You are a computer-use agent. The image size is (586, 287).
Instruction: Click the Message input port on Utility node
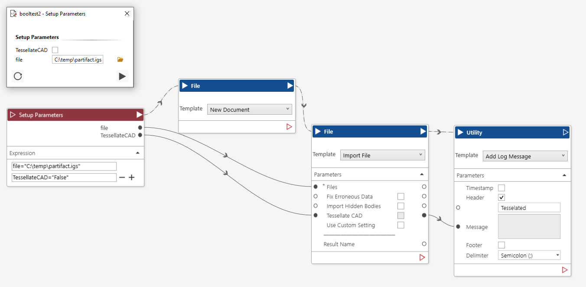click(x=458, y=226)
